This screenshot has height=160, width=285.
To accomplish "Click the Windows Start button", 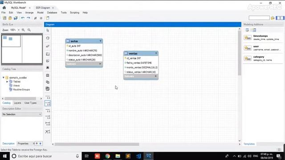I will click(x=4, y=156).
